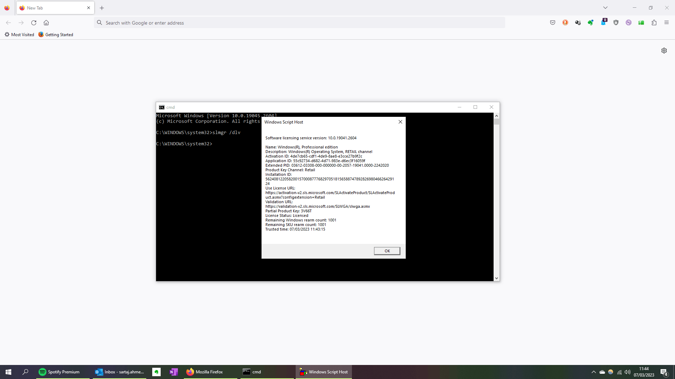675x379 pixels.
Task: Click the cmd window scrollbar down arrow
Action: pos(496,278)
